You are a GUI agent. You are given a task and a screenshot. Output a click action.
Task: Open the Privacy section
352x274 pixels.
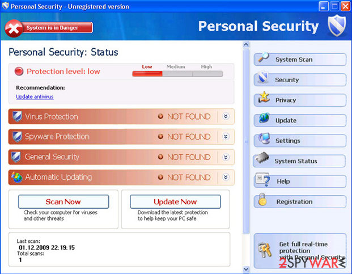(x=300, y=100)
